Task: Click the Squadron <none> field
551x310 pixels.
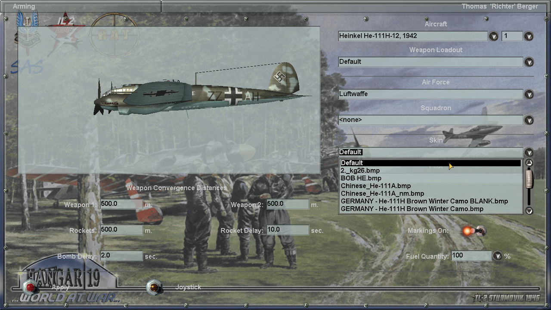Action: 430,120
